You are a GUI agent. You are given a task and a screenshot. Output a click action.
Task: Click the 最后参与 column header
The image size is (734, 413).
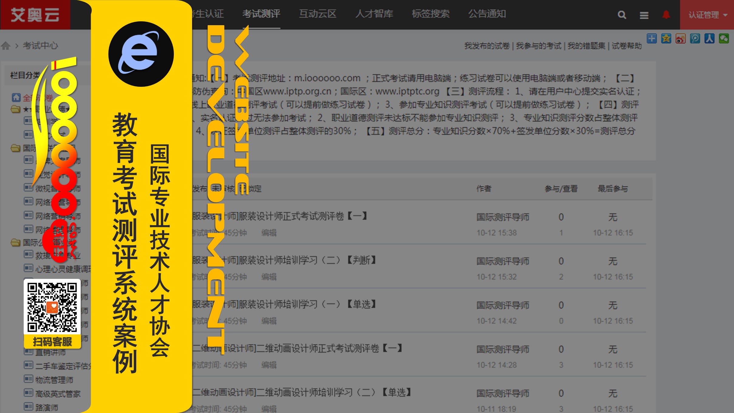(613, 189)
